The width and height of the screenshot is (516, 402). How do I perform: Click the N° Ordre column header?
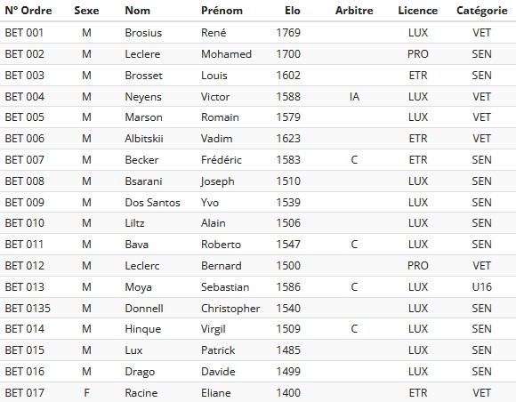pyautogui.click(x=28, y=11)
